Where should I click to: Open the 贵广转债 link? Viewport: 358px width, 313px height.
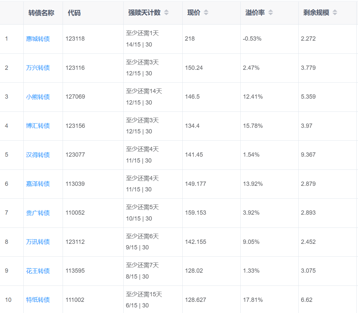coord(38,213)
